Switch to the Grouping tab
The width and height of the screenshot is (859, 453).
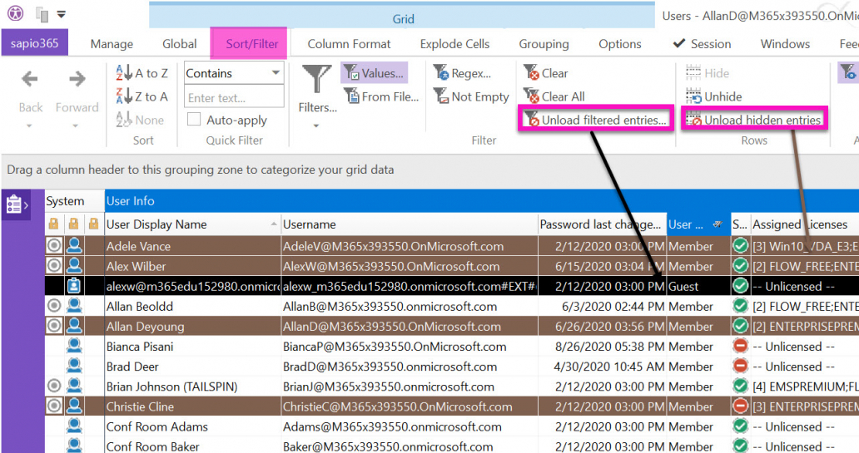(x=544, y=44)
